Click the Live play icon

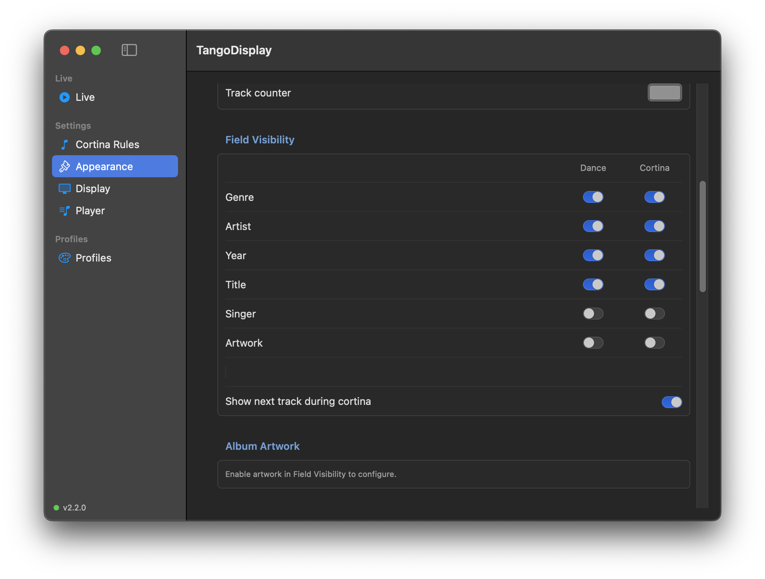(x=65, y=97)
